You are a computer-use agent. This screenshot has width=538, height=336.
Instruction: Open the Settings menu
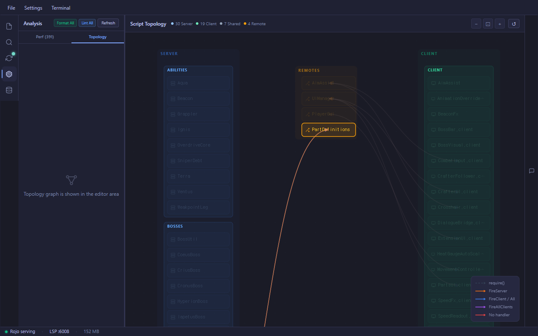point(33,8)
